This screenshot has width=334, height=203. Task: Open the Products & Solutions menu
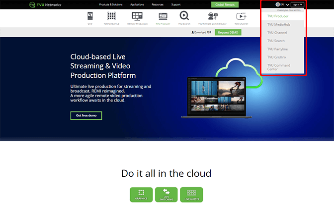click(x=111, y=4)
